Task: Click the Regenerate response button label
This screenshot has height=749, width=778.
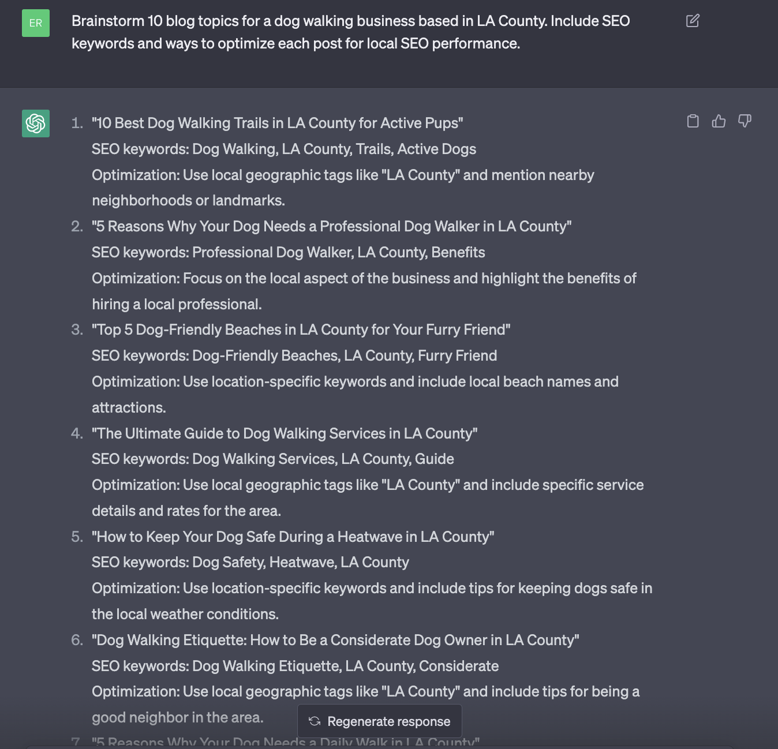Action: click(388, 721)
